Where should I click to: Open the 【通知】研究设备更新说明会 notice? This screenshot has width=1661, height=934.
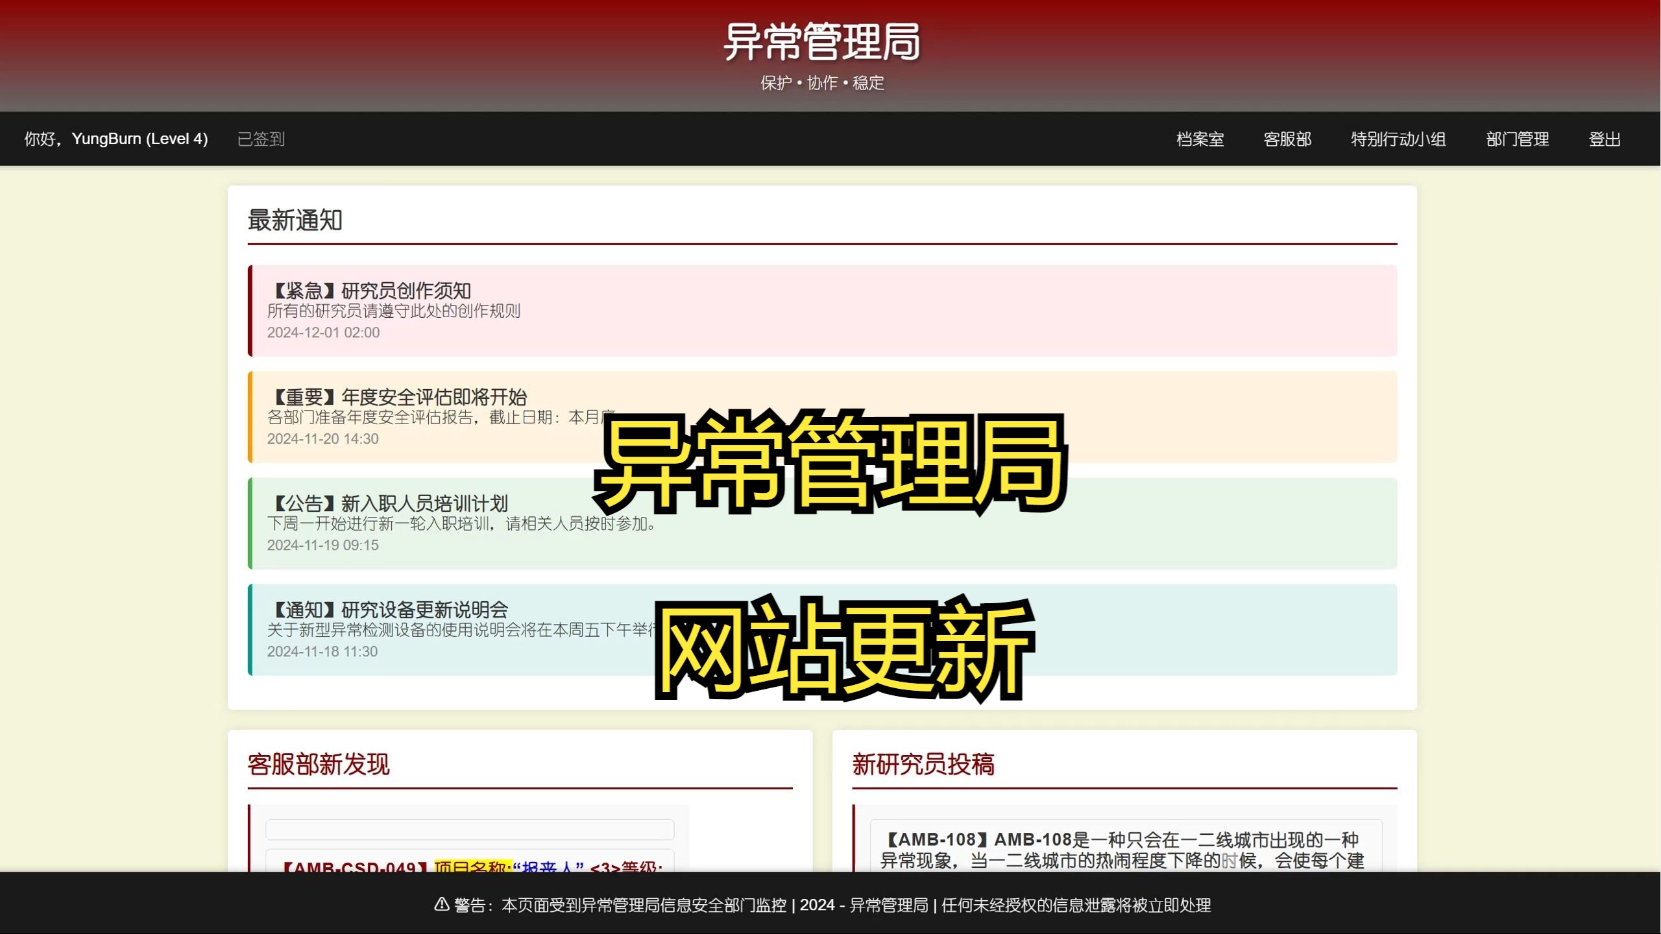point(822,629)
